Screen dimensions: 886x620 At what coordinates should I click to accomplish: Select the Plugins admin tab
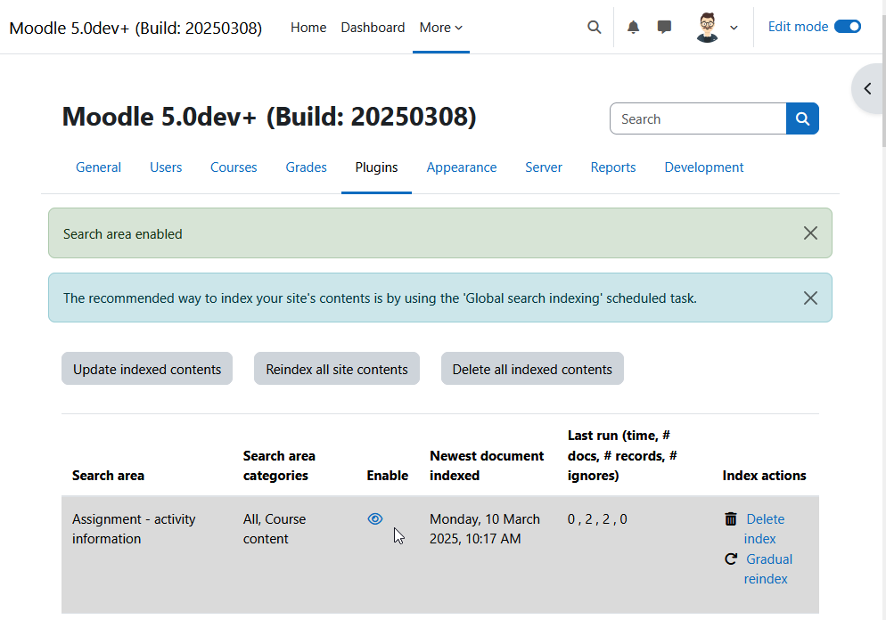pos(376,167)
